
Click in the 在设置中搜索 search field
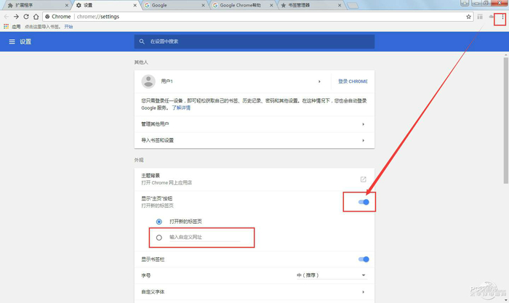click(254, 41)
